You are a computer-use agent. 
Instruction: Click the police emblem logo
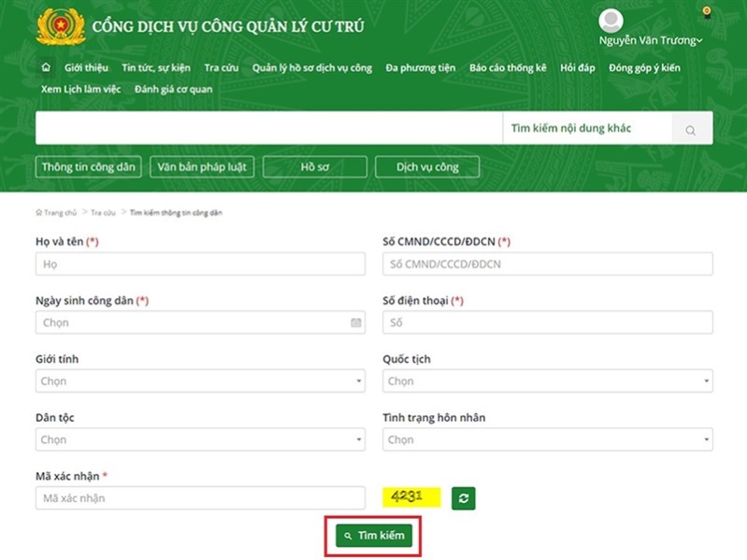coord(61,27)
